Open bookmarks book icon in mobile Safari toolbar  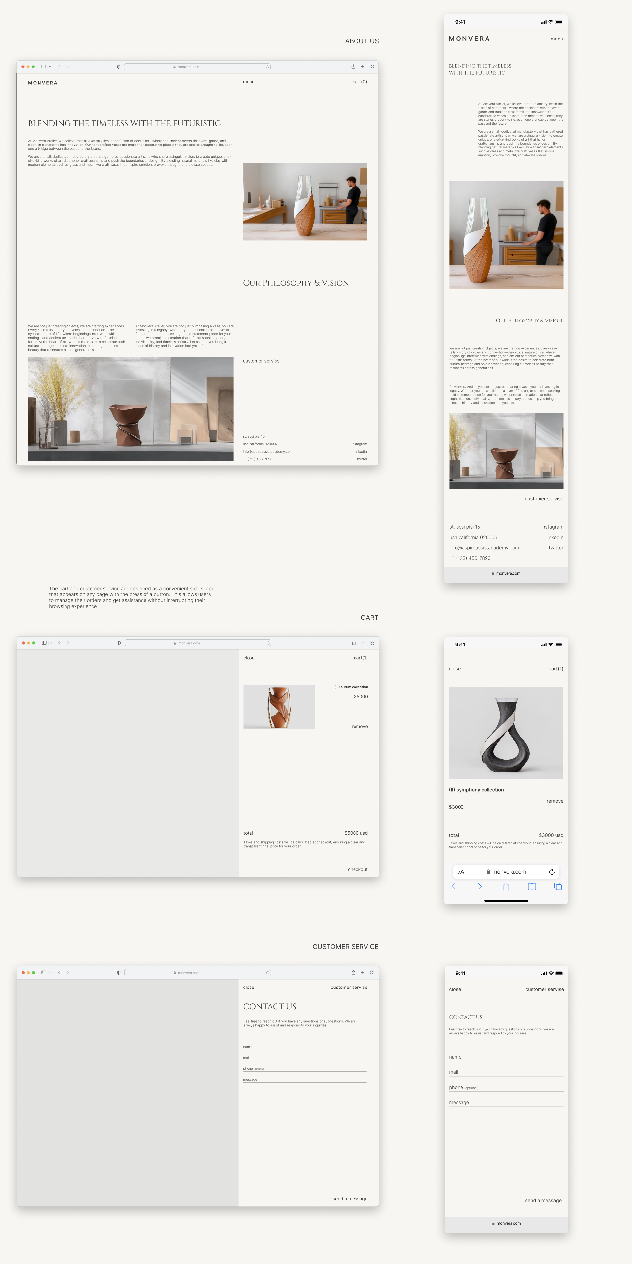pos(531,886)
